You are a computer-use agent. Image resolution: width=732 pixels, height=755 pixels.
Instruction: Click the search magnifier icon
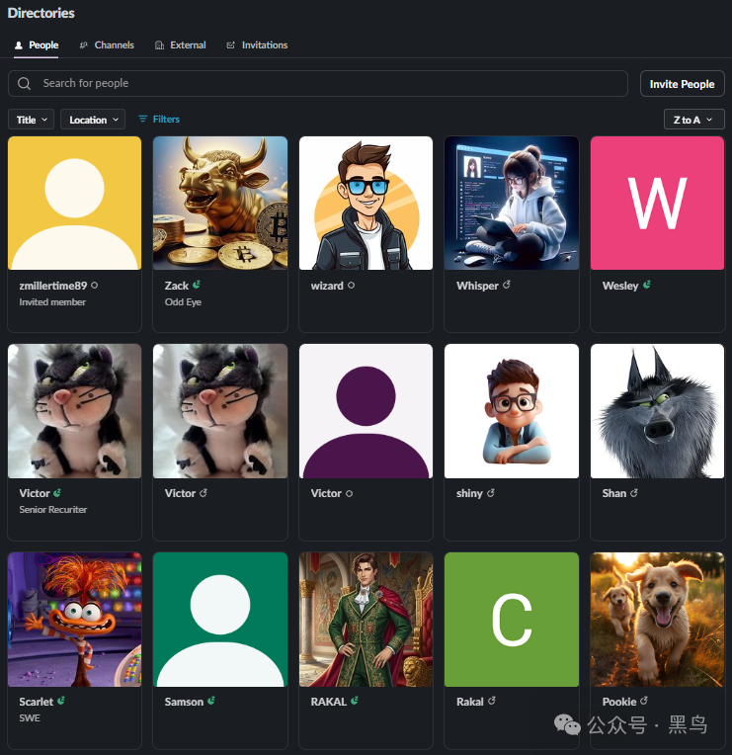(x=24, y=84)
